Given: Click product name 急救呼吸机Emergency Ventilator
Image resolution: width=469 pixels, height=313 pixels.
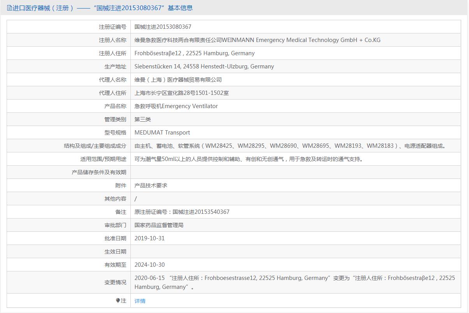Looking at the screenshot, I should tap(176, 106).
